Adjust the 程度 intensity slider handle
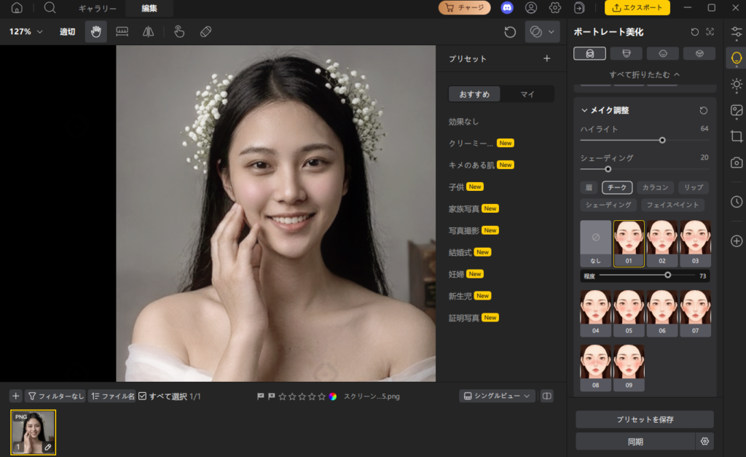The image size is (746, 457). [x=668, y=276]
